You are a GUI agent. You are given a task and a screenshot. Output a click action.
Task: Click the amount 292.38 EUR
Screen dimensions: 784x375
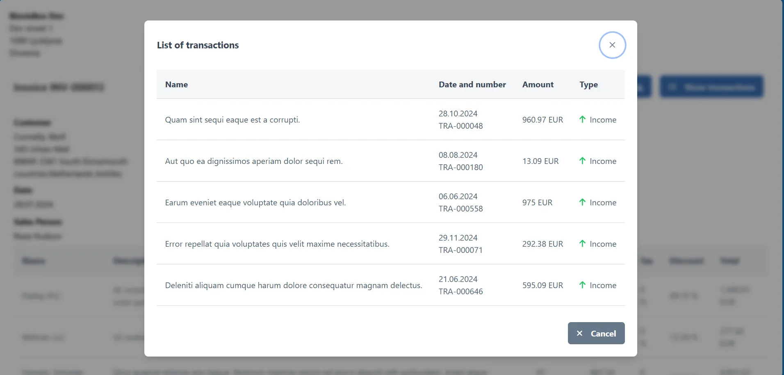click(543, 243)
